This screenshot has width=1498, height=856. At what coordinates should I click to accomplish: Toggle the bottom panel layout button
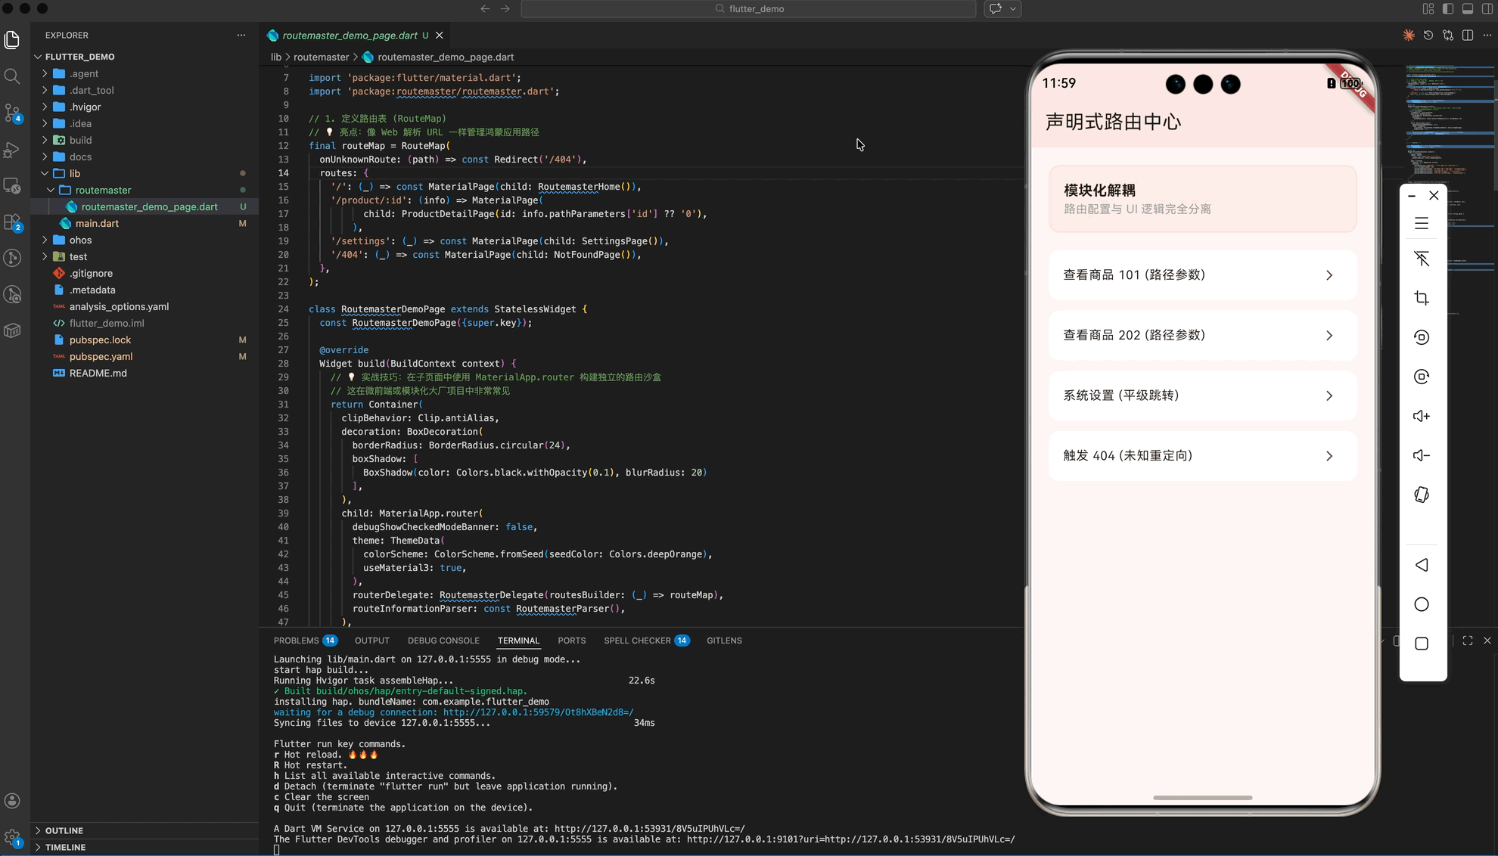(x=1468, y=9)
